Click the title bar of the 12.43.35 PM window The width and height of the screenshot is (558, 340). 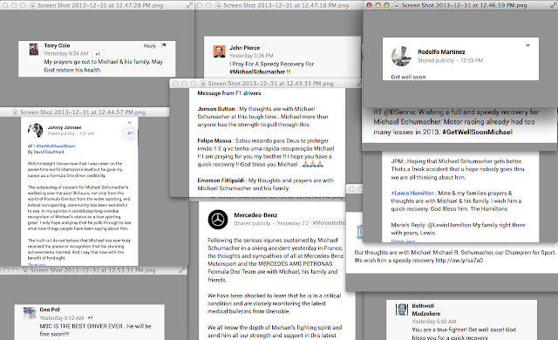pyautogui.click(x=266, y=83)
